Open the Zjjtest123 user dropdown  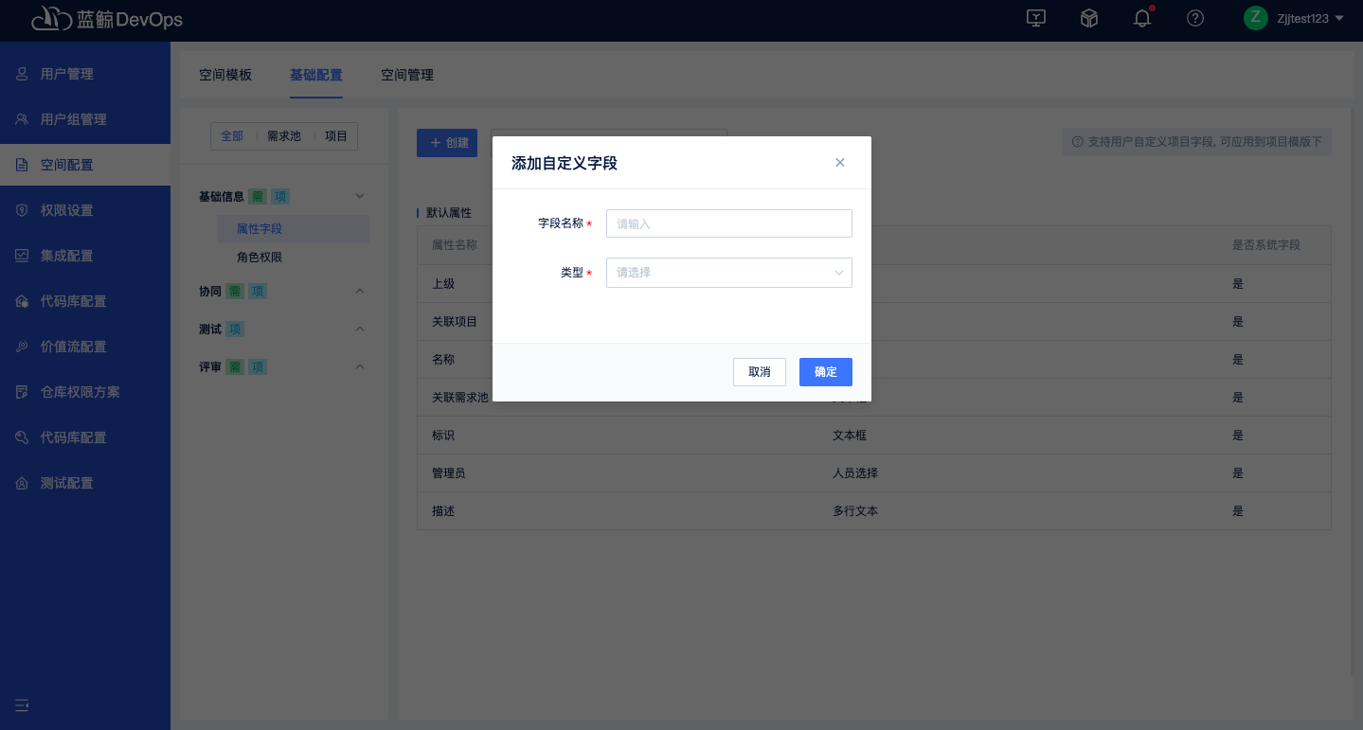point(1310,18)
